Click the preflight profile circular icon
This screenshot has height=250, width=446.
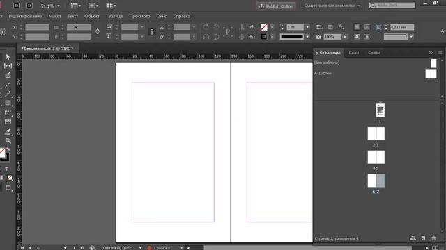(x=92, y=248)
